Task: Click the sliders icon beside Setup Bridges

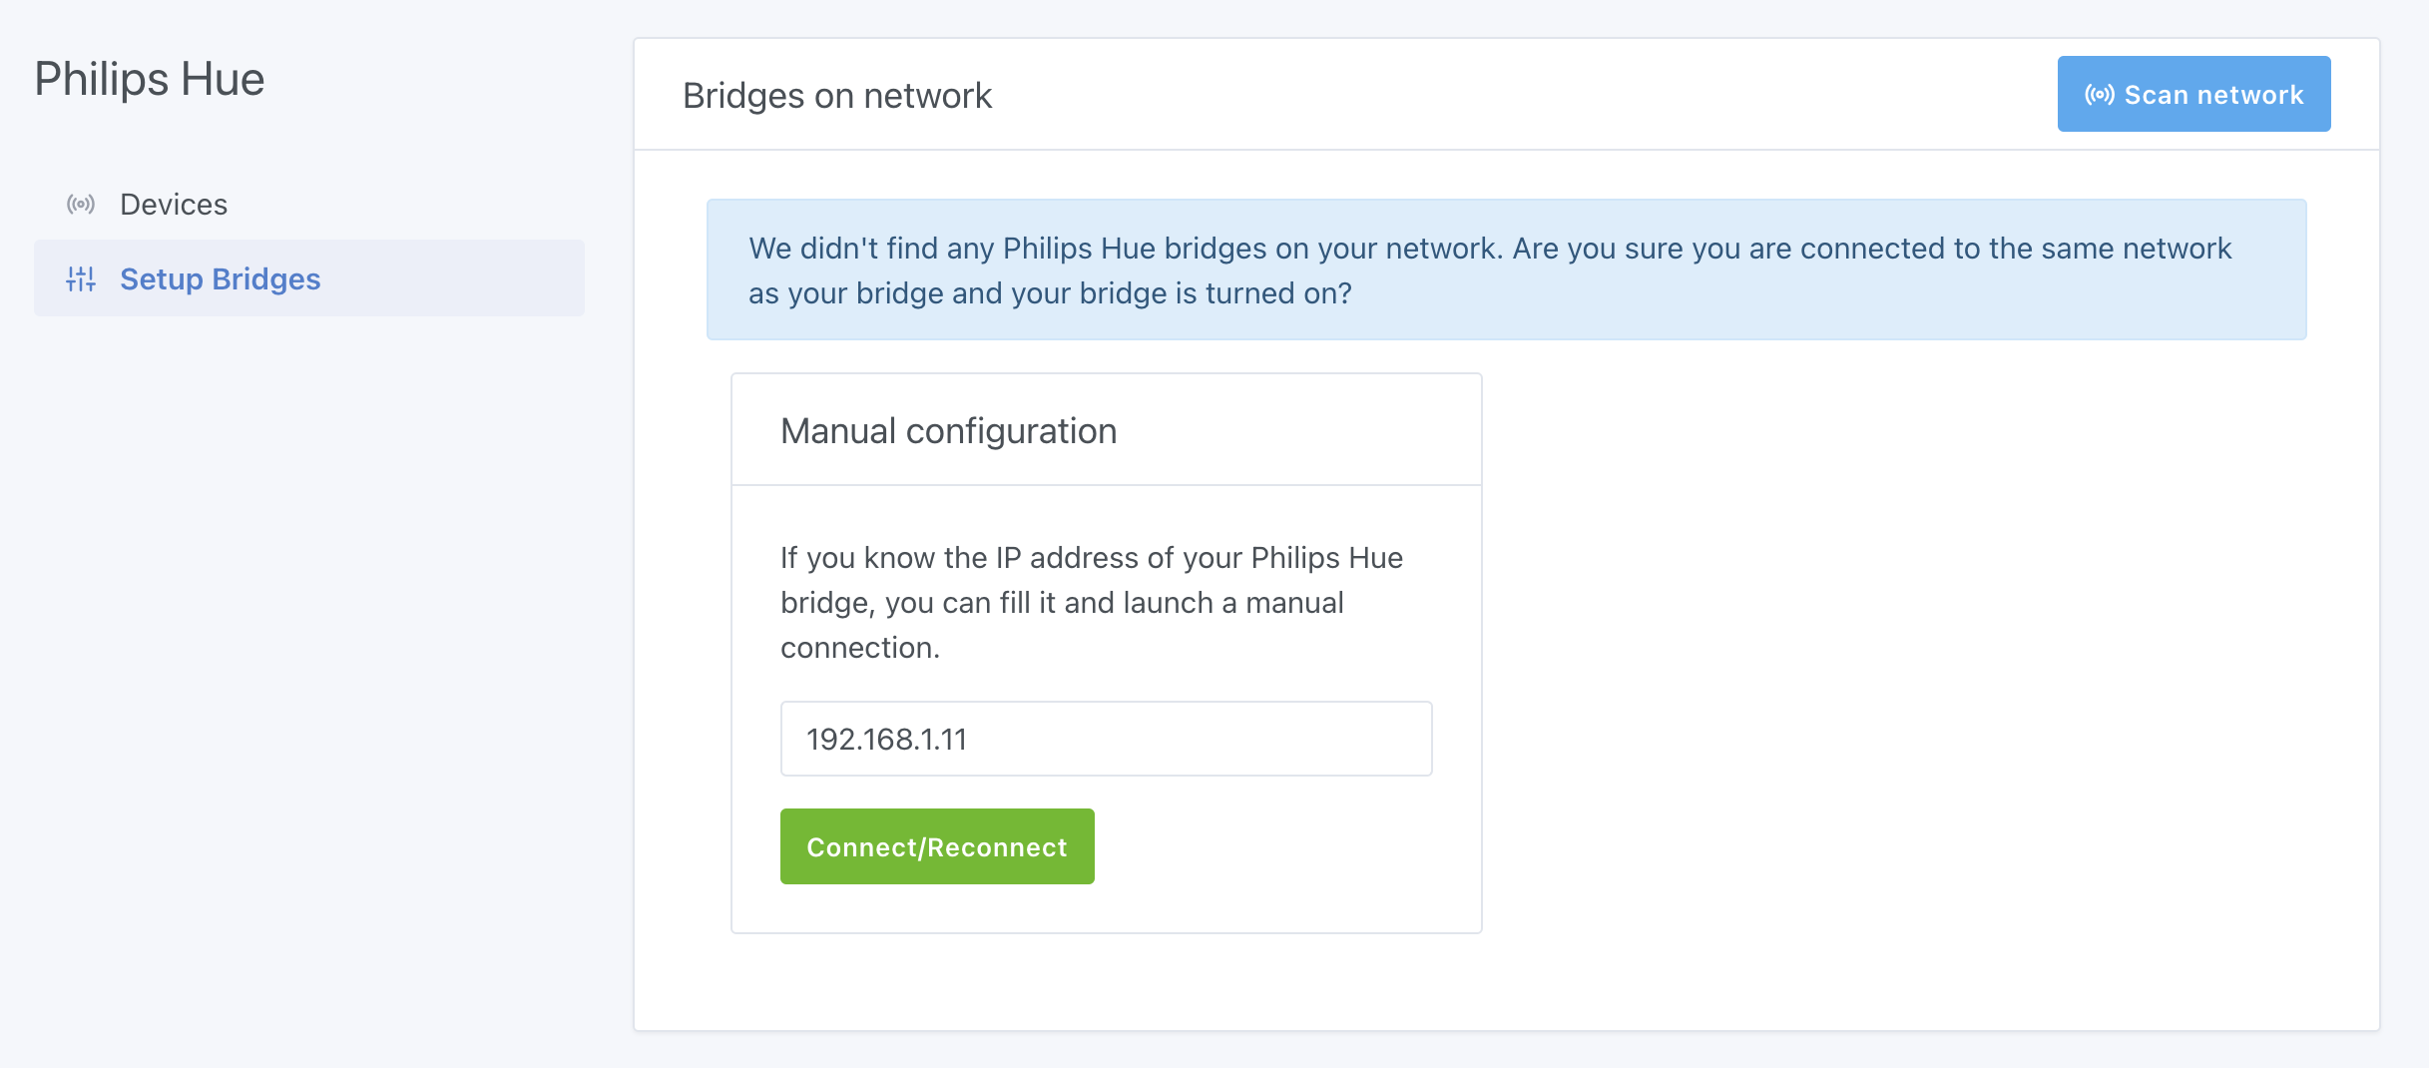Action: 81,278
